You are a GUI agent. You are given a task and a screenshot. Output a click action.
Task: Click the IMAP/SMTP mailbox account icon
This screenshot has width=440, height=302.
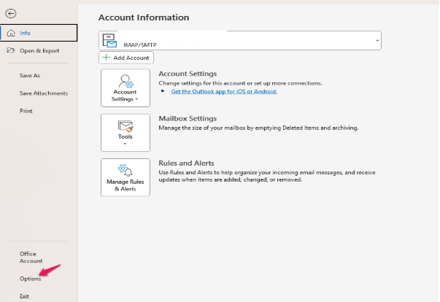pyautogui.click(x=109, y=40)
